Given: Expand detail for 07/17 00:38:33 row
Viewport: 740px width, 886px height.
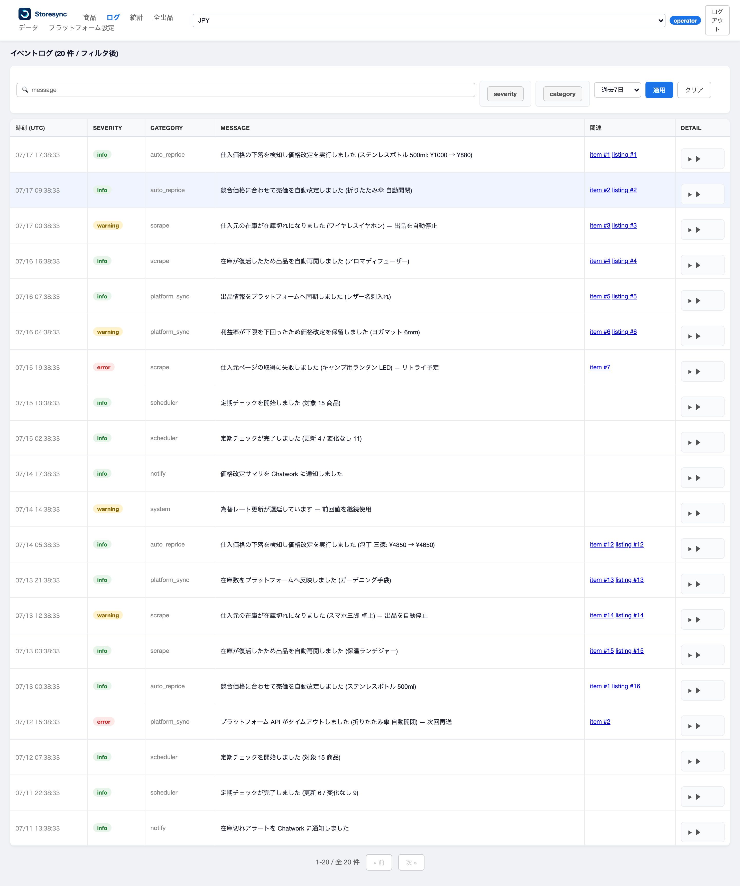Looking at the screenshot, I should pyautogui.click(x=702, y=230).
